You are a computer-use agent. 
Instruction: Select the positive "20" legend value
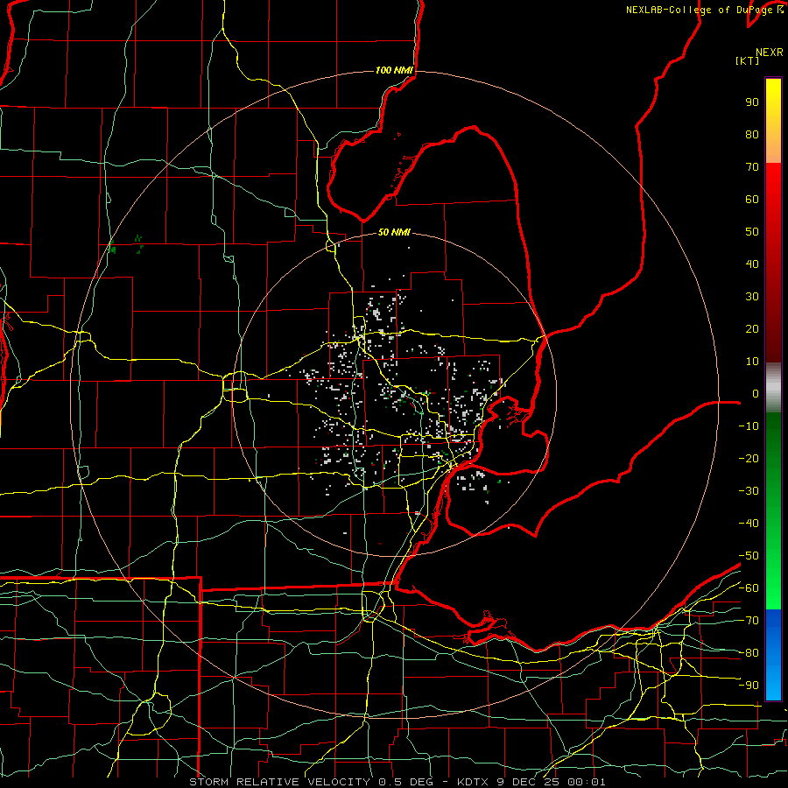point(752,328)
